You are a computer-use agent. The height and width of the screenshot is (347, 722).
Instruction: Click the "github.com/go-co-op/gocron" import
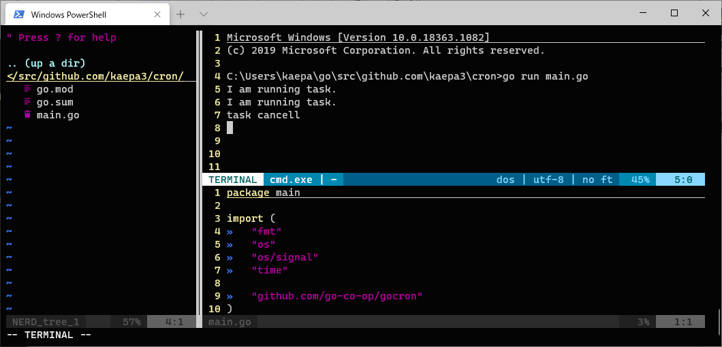coord(337,296)
